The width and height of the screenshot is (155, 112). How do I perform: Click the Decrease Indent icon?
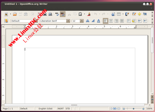(140, 21)
